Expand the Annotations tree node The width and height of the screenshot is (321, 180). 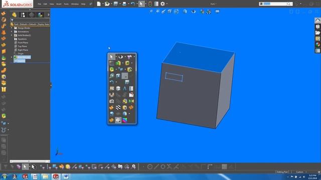coord(12,31)
